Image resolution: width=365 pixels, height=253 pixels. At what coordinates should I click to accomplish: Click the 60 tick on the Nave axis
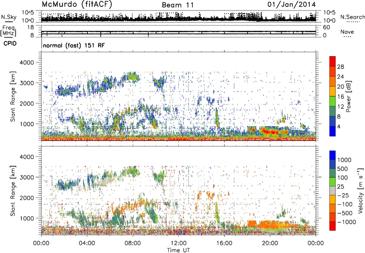[326, 27]
